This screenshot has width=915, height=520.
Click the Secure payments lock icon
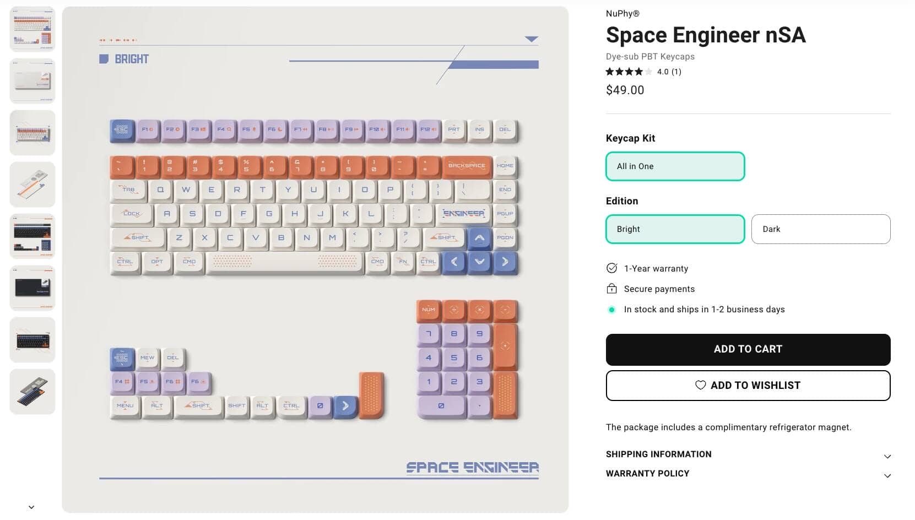click(611, 289)
